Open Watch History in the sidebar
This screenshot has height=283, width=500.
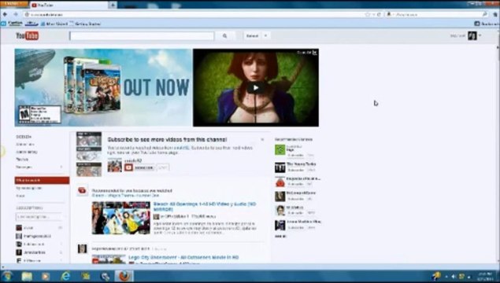coord(27,153)
